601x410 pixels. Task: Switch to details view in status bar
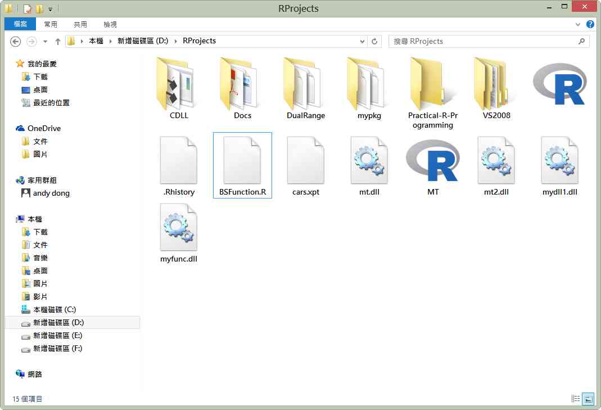click(x=576, y=399)
